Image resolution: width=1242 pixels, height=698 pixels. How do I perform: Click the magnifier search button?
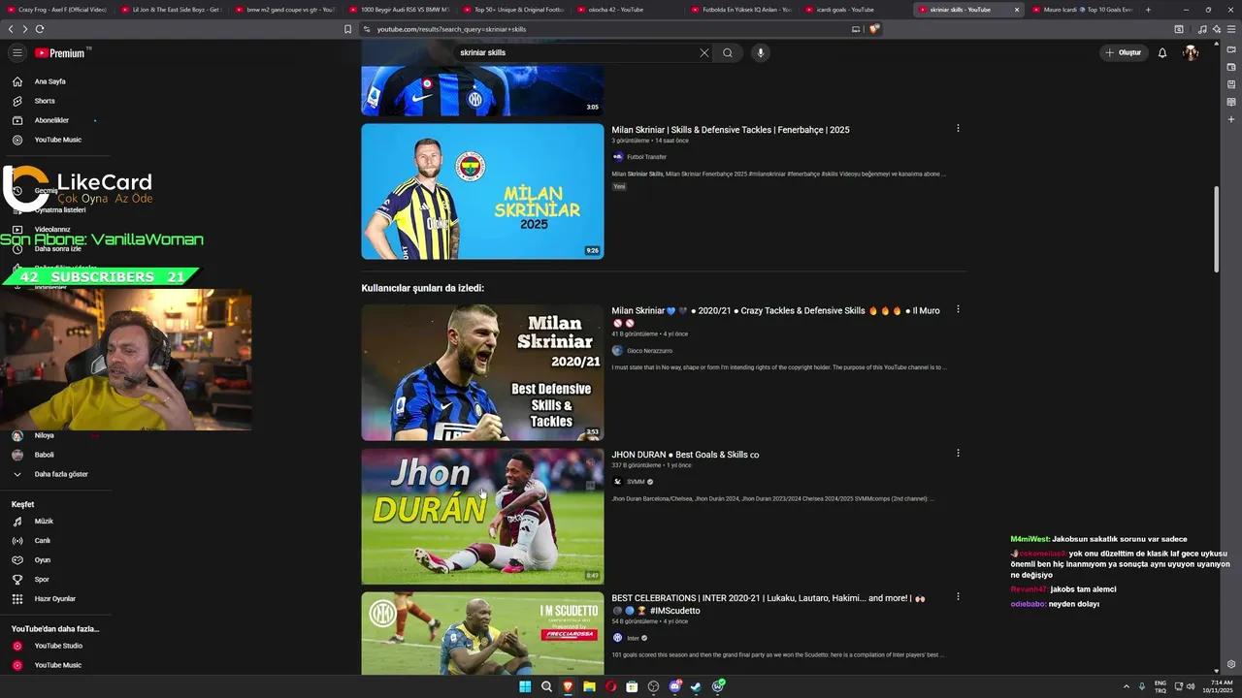(x=728, y=52)
